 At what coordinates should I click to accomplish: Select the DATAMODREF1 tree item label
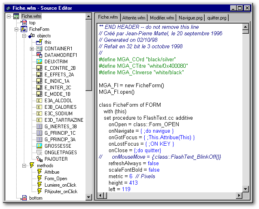(x=61, y=55)
